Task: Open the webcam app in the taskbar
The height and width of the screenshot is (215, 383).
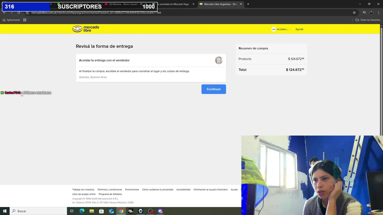Action: pyautogui.click(x=141, y=211)
